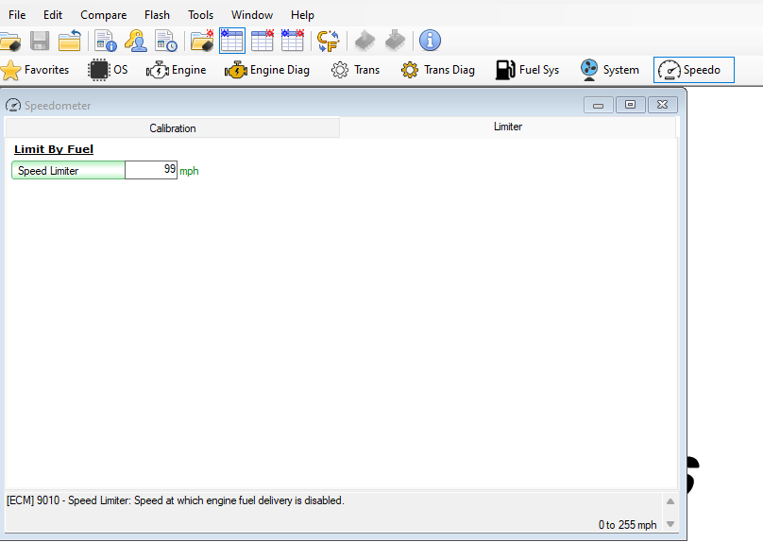The image size is (763, 542).
Task: Select the blue and red table icon
Action: coord(293,41)
